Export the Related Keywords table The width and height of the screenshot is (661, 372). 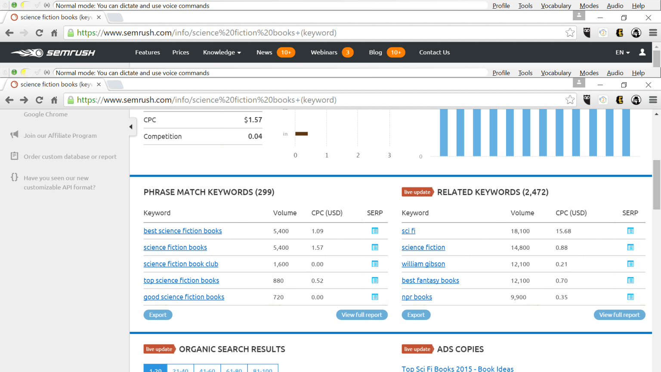[416, 315]
